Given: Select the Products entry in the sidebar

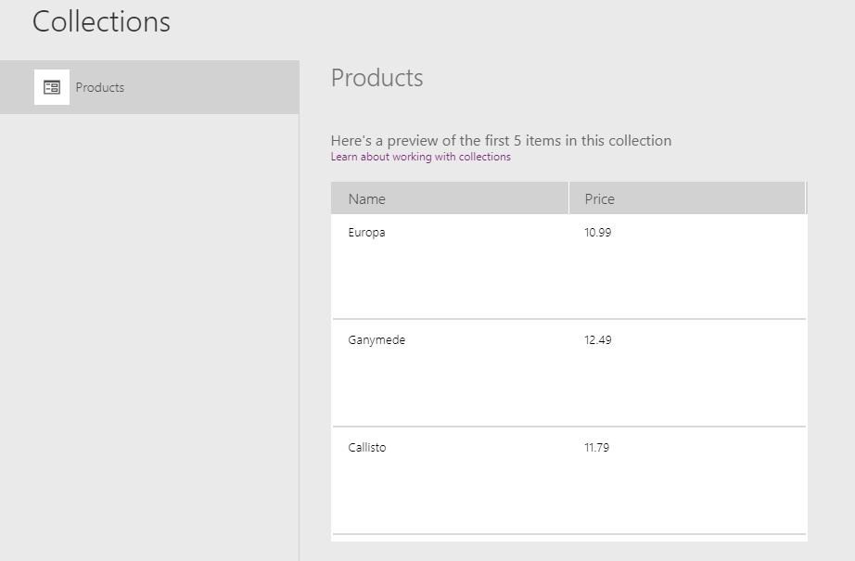Looking at the screenshot, I should coord(149,87).
